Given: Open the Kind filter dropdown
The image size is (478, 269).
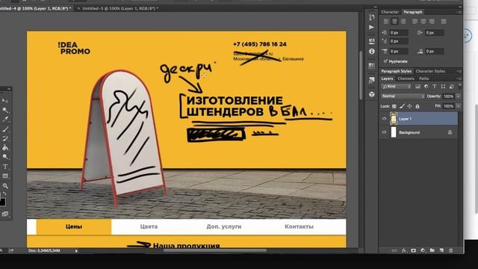Looking at the screenshot, I should tap(397, 87).
